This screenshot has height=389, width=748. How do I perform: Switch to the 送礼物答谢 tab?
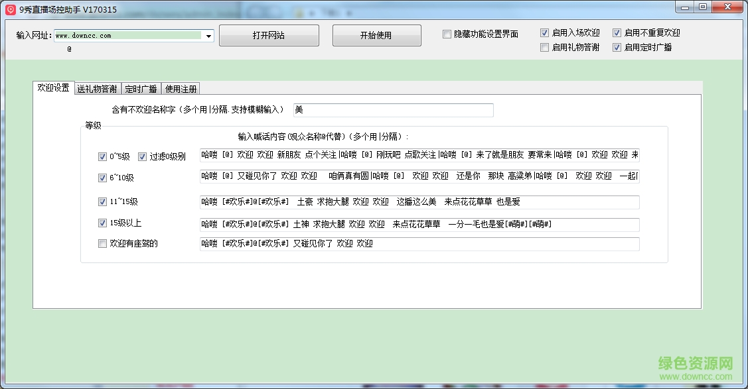click(x=98, y=89)
